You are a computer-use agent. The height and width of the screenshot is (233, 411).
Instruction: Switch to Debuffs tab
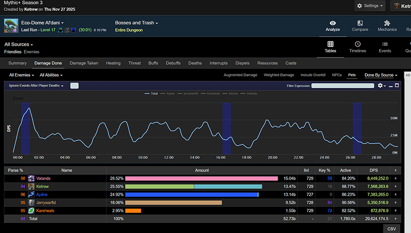pos(173,63)
